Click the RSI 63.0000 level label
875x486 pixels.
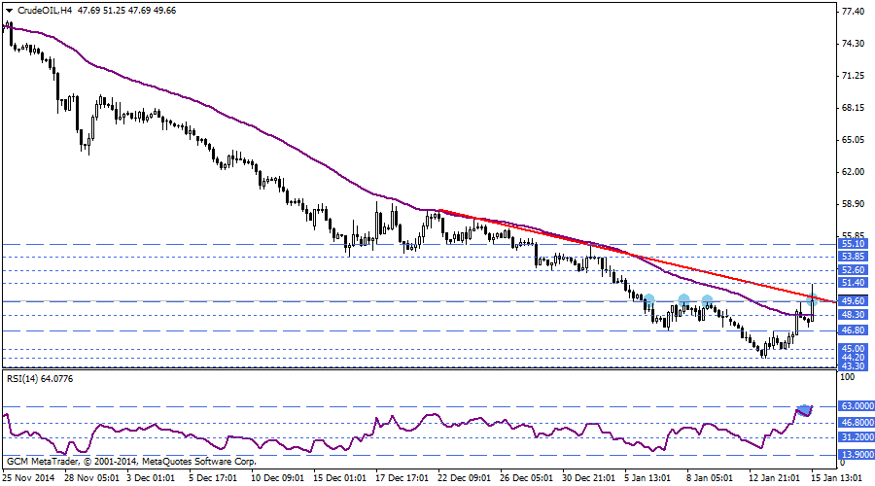click(857, 406)
